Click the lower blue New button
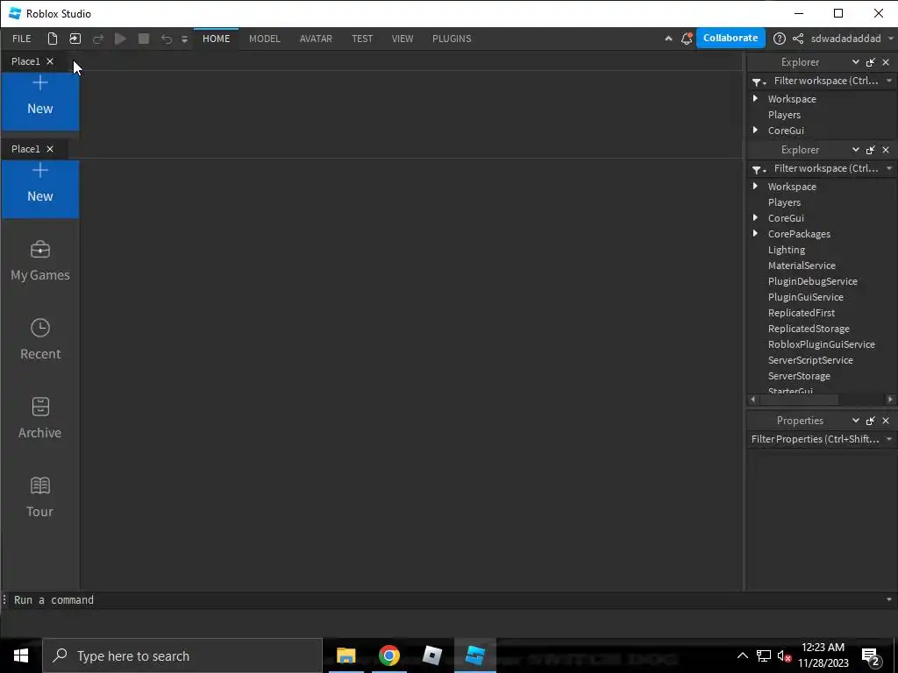This screenshot has height=673, width=898. (x=40, y=188)
